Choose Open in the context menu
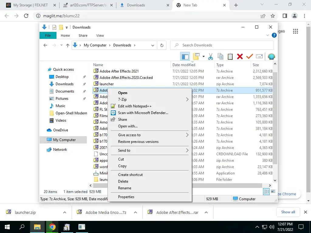The height and width of the screenshot is (233, 311). pyautogui.click(x=150, y=93)
